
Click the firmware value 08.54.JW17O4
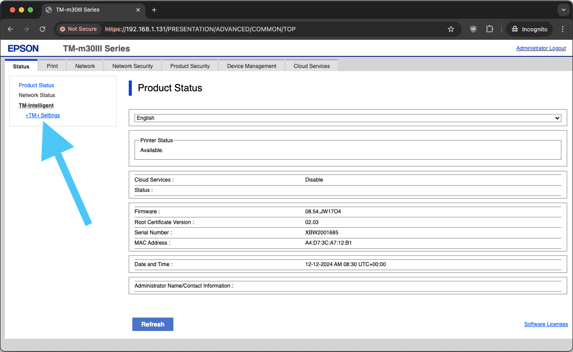coord(323,212)
